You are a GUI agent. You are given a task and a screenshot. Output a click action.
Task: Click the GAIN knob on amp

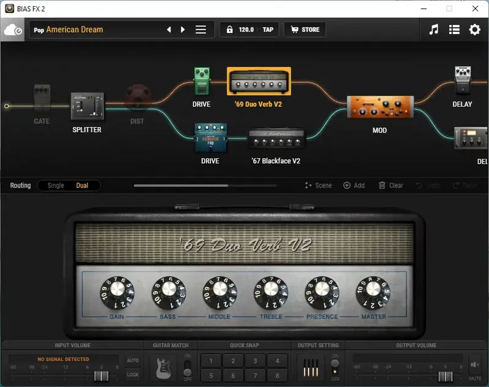pyautogui.click(x=117, y=292)
